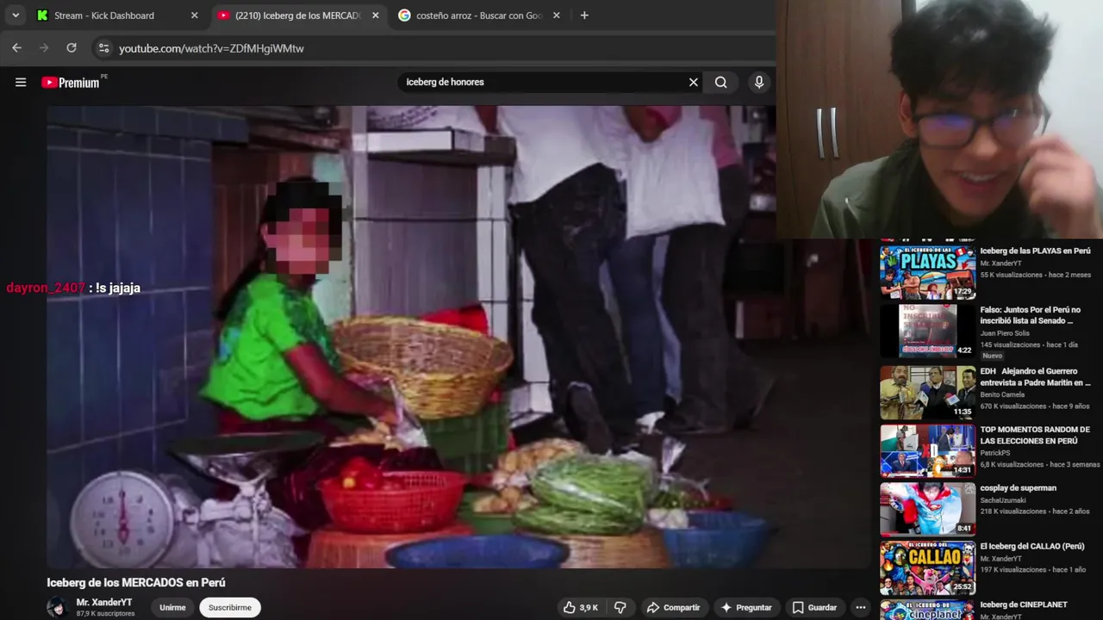Switch to the costeño arroz Google tab
This screenshot has width=1103, height=620.
tap(478, 15)
